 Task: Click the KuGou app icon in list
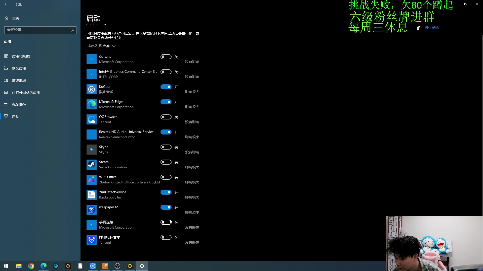(x=91, y=89)
